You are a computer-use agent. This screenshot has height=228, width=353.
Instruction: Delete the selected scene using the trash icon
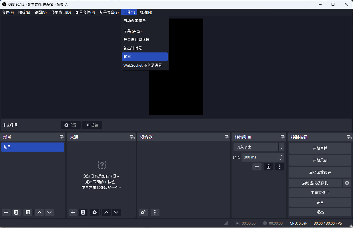[x=16, y=212]
